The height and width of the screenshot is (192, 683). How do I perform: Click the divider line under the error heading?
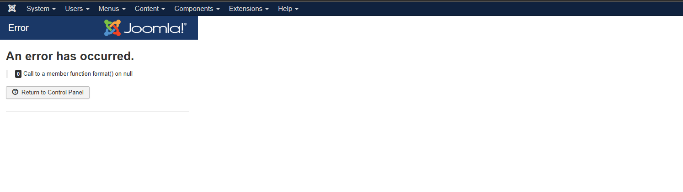point(97,65)
